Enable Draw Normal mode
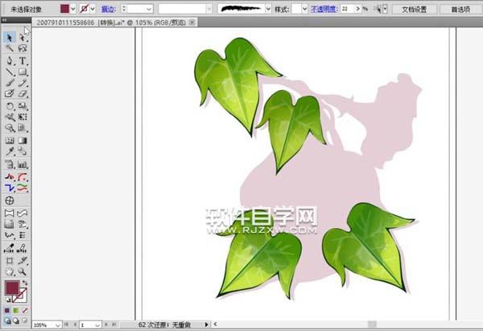 pos(7,321)
